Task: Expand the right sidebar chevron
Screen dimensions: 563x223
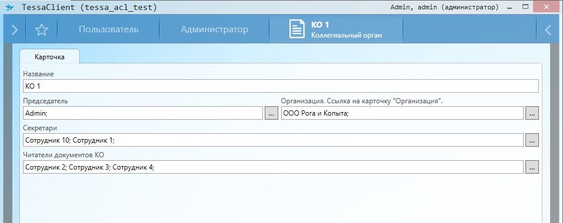Action: (x=548, y=30)
